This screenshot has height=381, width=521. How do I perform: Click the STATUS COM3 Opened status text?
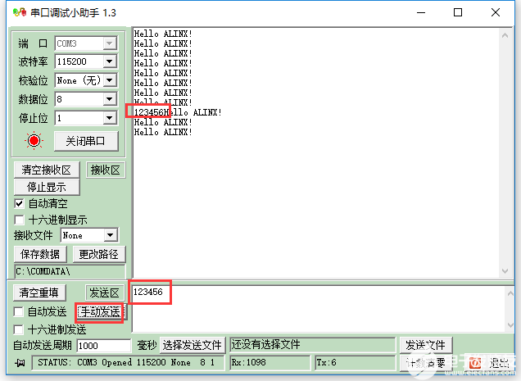pyautogui.click(x=126, y=362)
